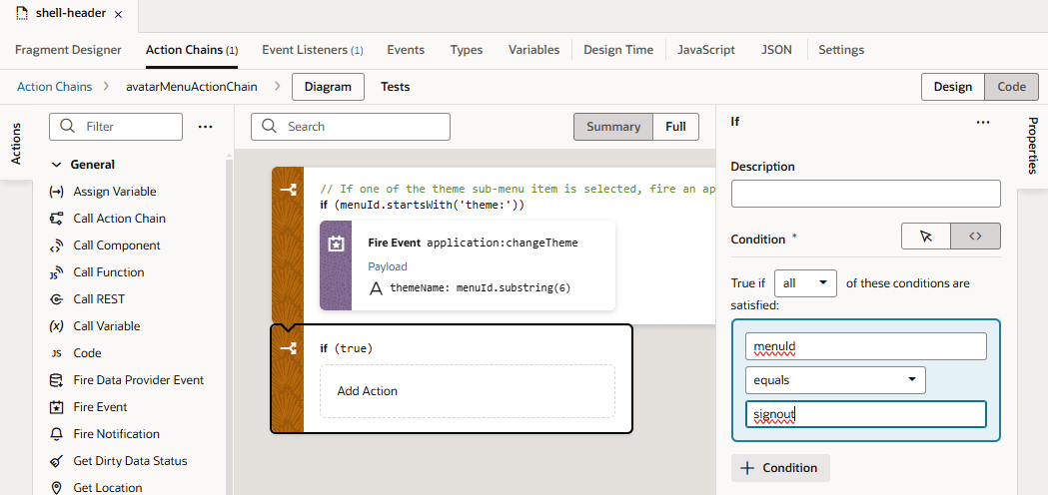Open the Actions palette more options menu
The image size is (1048, 495).
coord(205,127)
